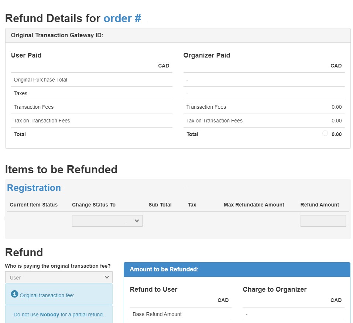
Task: Click the Refund to User heading
Action: click(x=154, y=289)
